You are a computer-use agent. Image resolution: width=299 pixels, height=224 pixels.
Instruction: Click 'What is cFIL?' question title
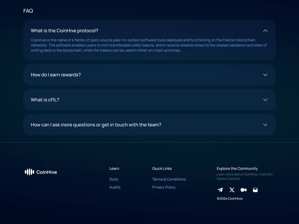45,99
